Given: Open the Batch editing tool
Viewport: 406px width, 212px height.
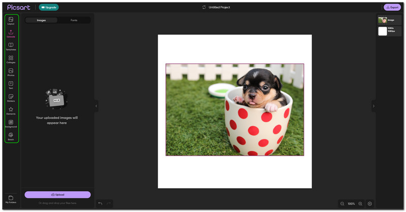Looking at the screenshot, I should [x=11, y=136].
